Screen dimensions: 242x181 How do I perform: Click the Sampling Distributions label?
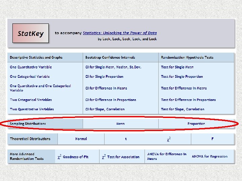coord(28,124)
